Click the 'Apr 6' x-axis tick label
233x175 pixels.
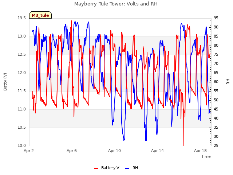(x=72, y=151)
